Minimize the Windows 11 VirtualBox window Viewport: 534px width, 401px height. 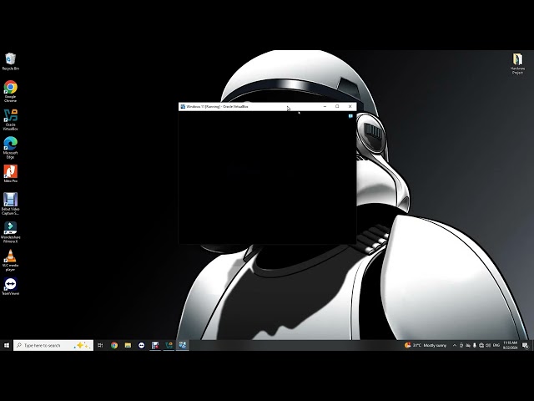325,106
